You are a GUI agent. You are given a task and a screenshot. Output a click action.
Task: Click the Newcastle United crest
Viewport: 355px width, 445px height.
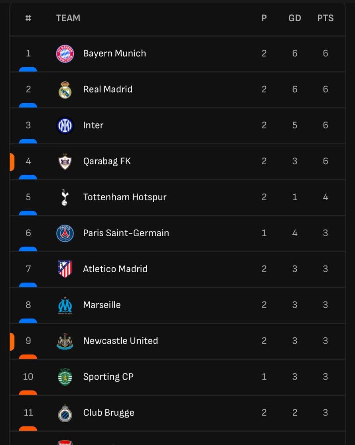point(65,341)
